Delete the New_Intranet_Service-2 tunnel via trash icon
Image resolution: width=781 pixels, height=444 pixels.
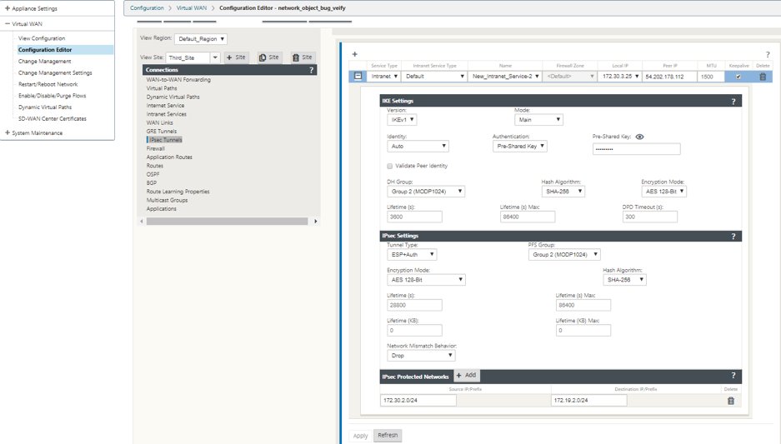[763, 77]
